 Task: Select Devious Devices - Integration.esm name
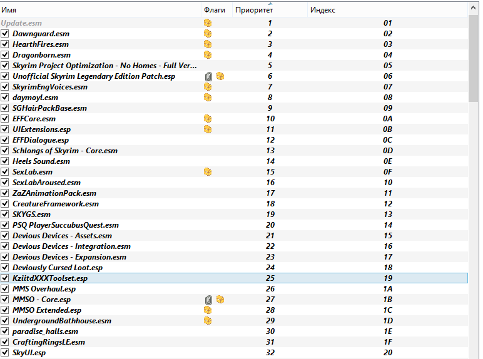coord(71,246)
